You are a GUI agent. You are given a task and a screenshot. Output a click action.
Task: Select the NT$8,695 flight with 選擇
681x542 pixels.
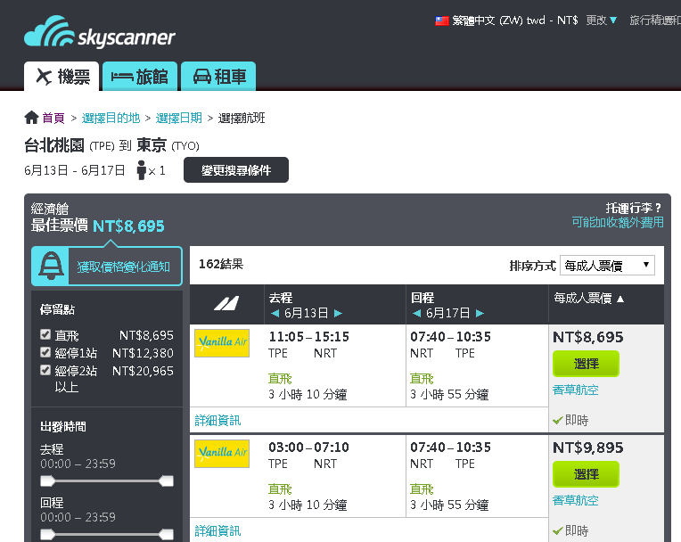pyautogui.click(x=586, y=364)
